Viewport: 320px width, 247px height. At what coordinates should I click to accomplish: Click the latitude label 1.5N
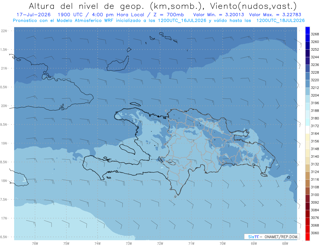click(x=4, y=50)
